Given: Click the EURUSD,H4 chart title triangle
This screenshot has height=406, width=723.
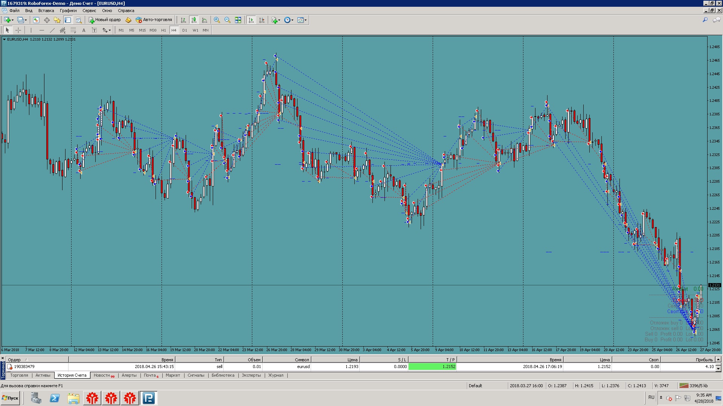Looking at the screenshot, I should click(x=4, y=39).
